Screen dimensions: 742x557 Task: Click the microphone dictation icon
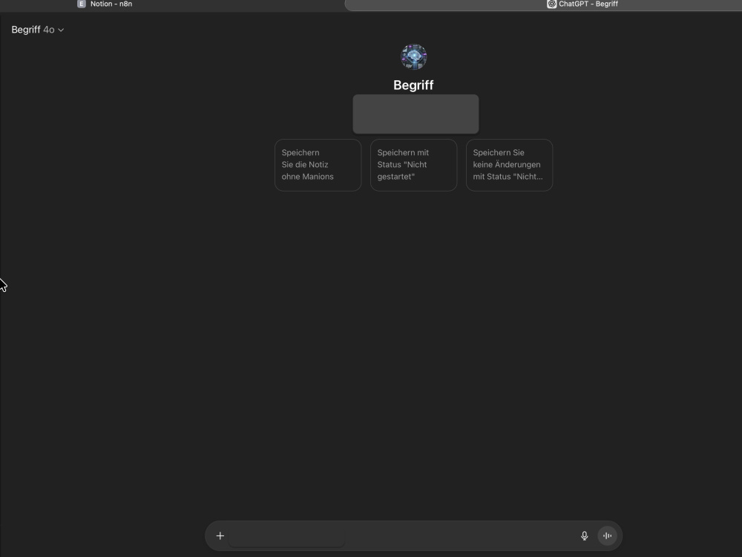(x=585, y=535)
